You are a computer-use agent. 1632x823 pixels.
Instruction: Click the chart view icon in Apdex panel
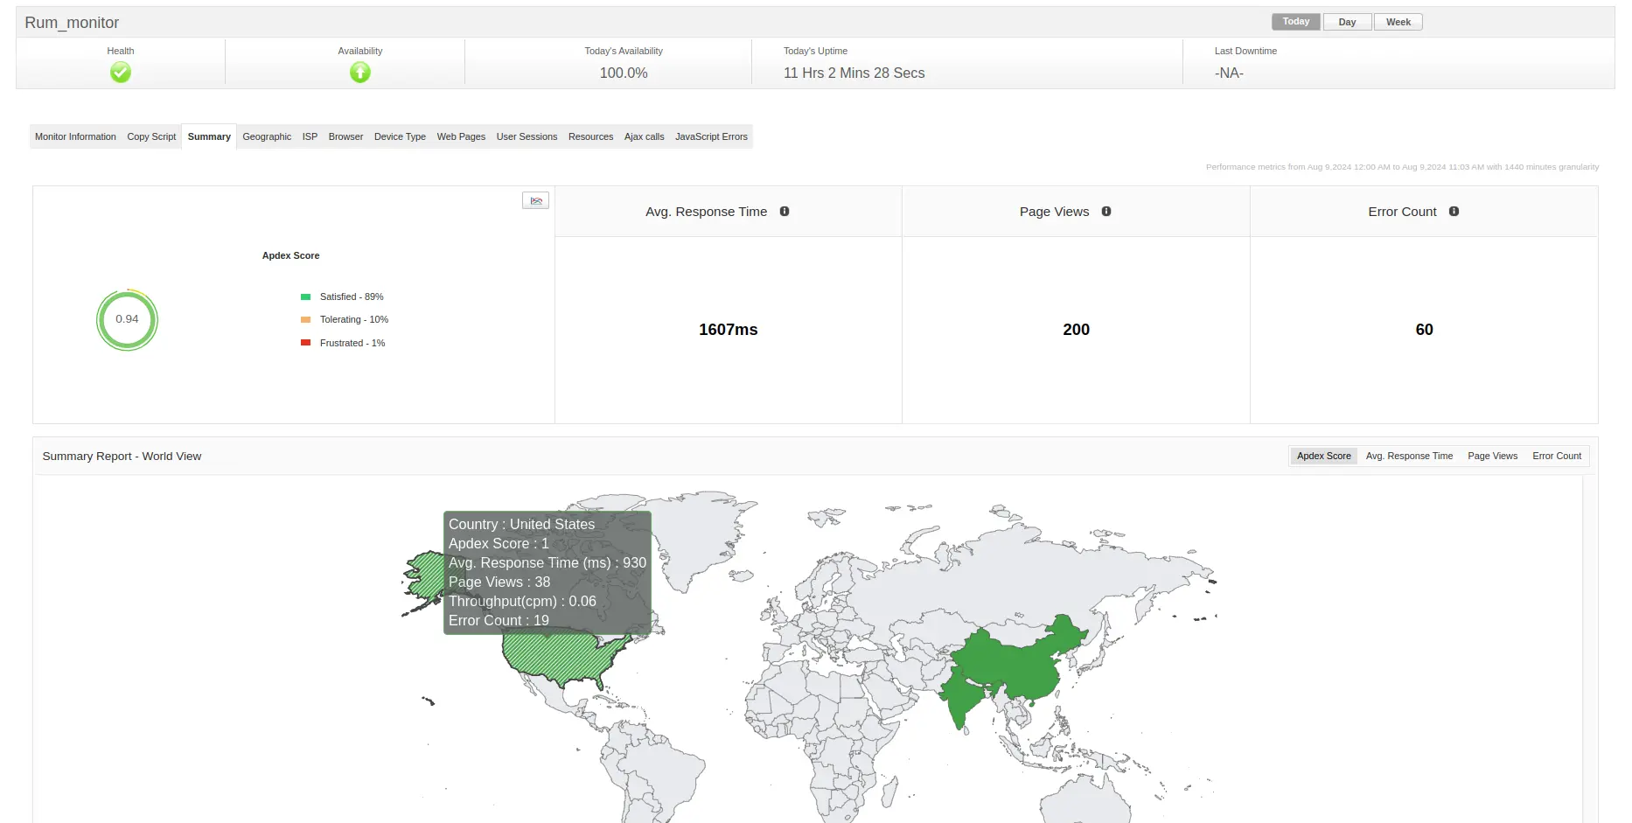[535, 199]
